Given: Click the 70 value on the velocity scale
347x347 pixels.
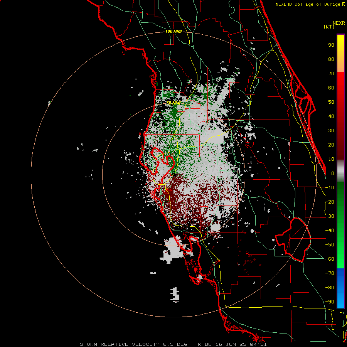Looking at the screenshot, I should [331, 74].
